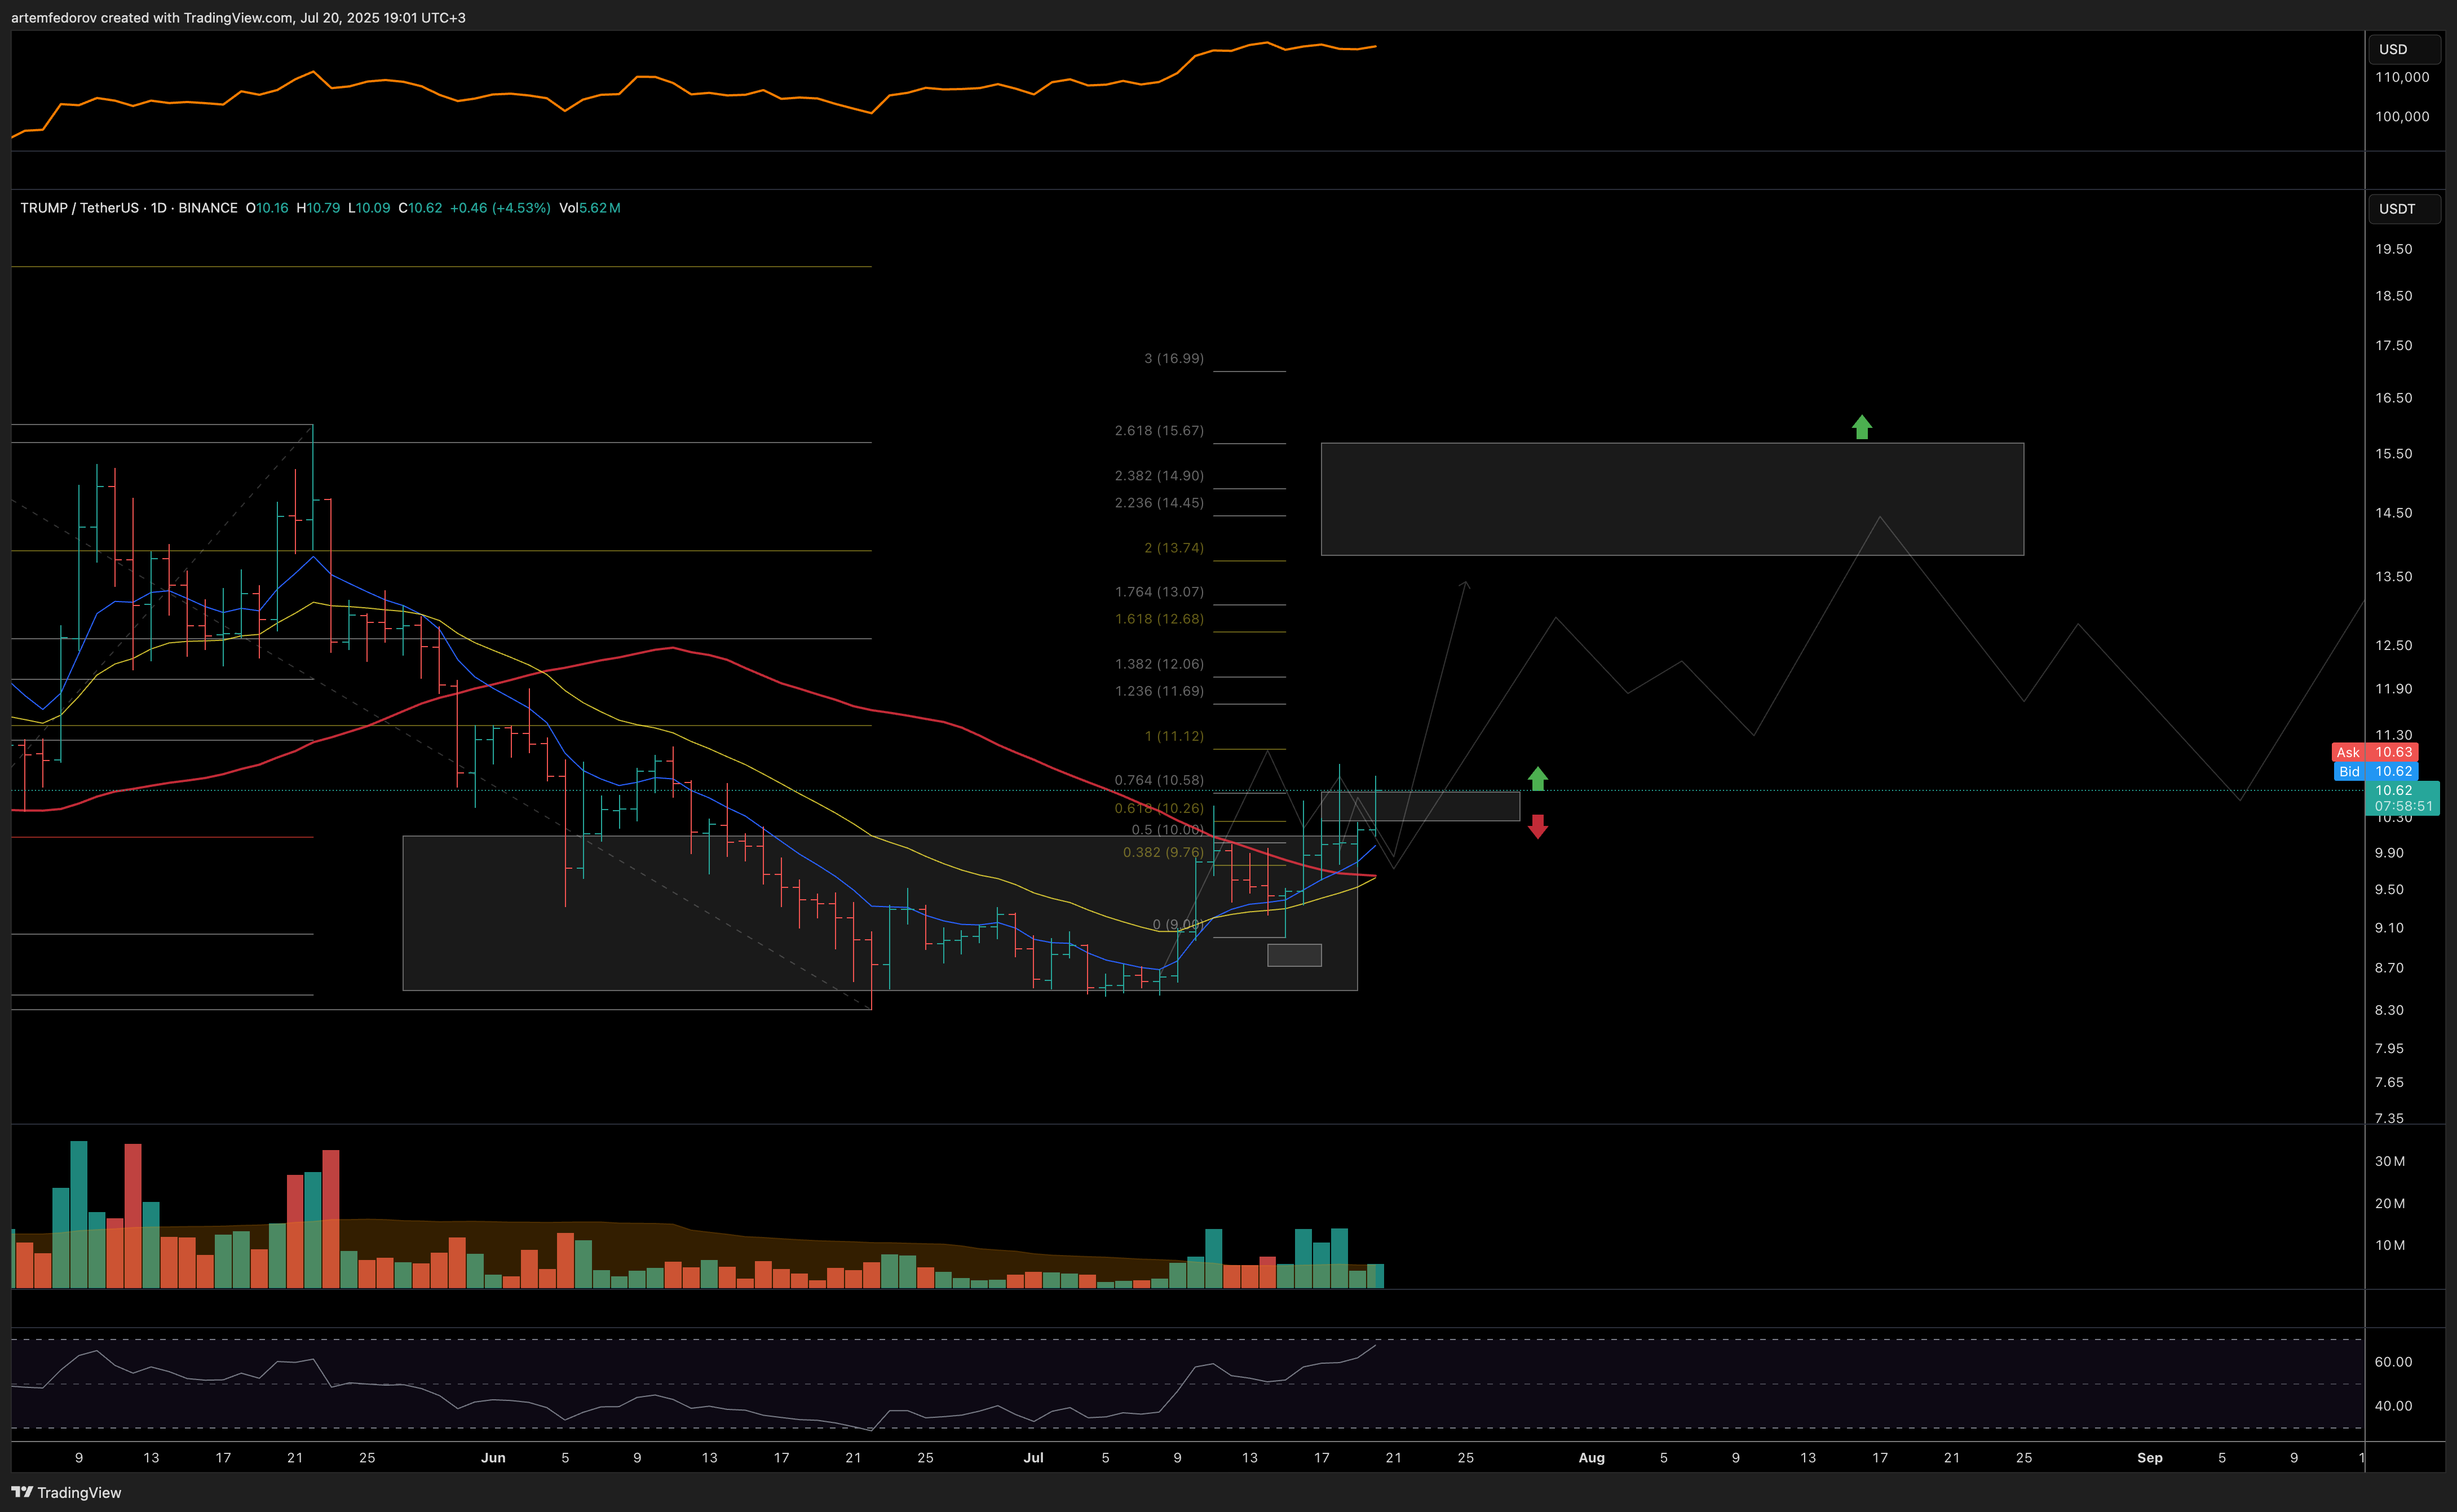Click the Sep label on the date axis
2457x1512 pixels.
[2149, 1457]
